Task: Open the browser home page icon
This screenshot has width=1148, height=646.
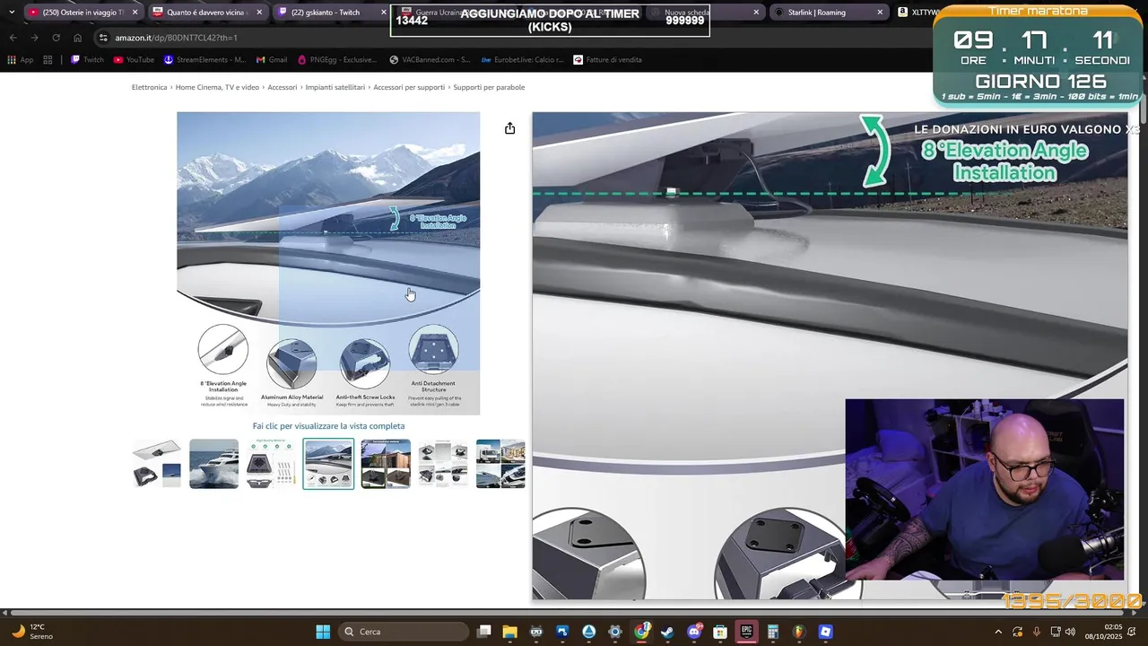Action: point(77,38)
